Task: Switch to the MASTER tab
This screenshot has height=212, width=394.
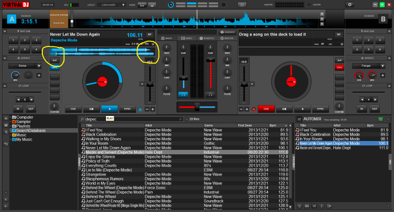Action: click(x=227, y=38)
